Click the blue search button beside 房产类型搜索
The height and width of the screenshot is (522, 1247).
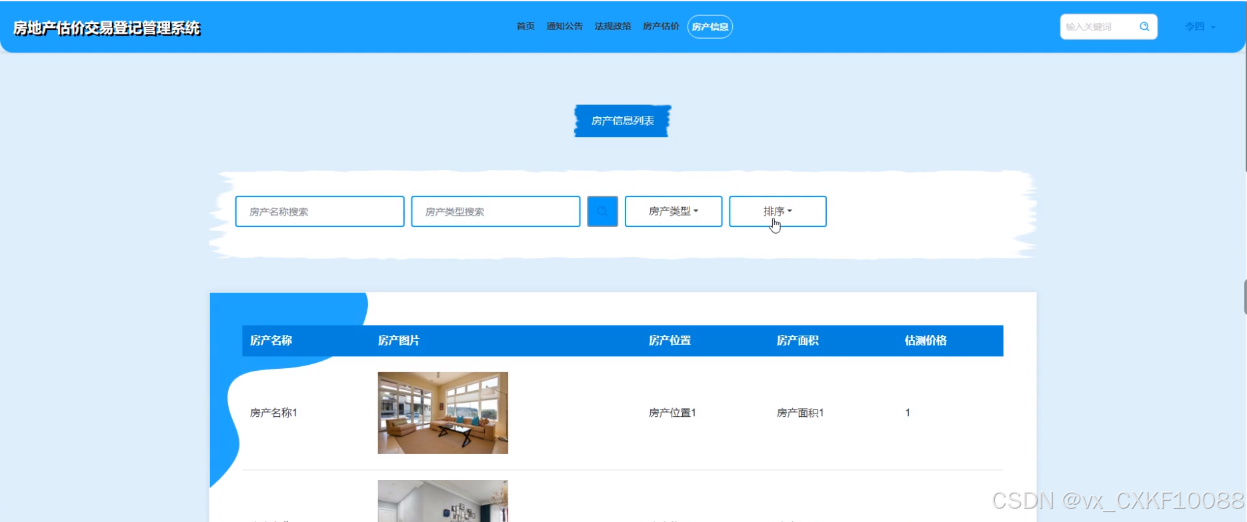coord(602,211)
